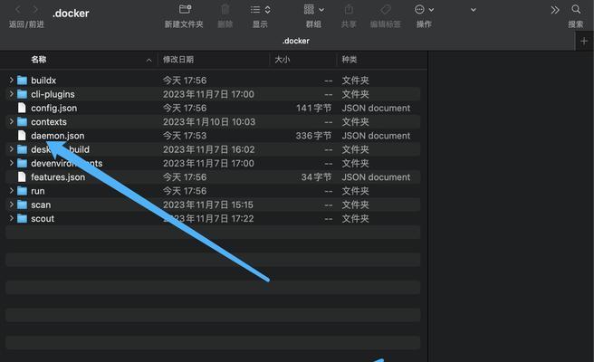The image size is (594, 362).
Task: Select the features.json file name
Action: coord(58,177)
